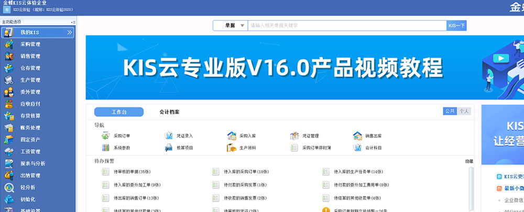
Task: Open the 轻分析 magnifier icon
Action: pyautogui.click(x=9, y=187)
